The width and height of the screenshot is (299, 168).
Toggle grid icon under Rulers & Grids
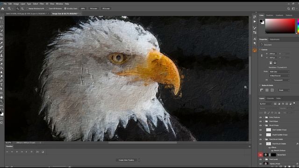tap(267, 90)
